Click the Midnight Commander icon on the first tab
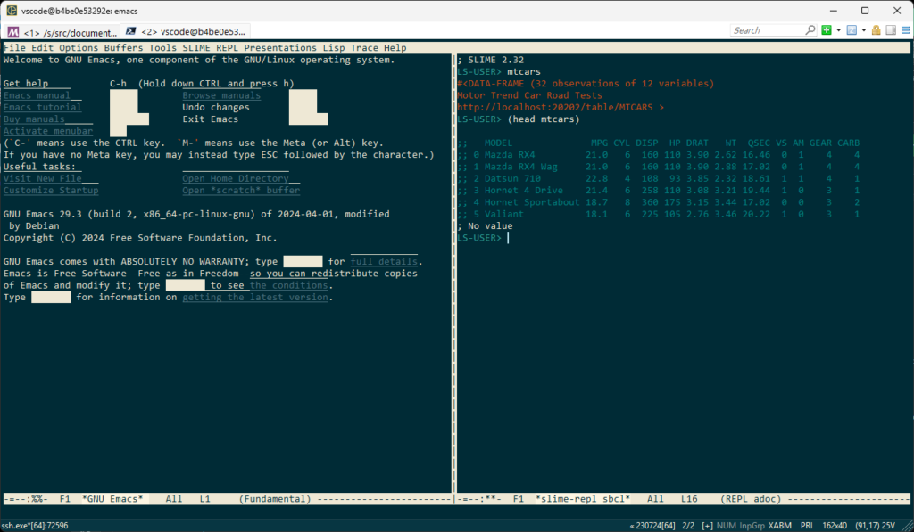 click(12, 31)
